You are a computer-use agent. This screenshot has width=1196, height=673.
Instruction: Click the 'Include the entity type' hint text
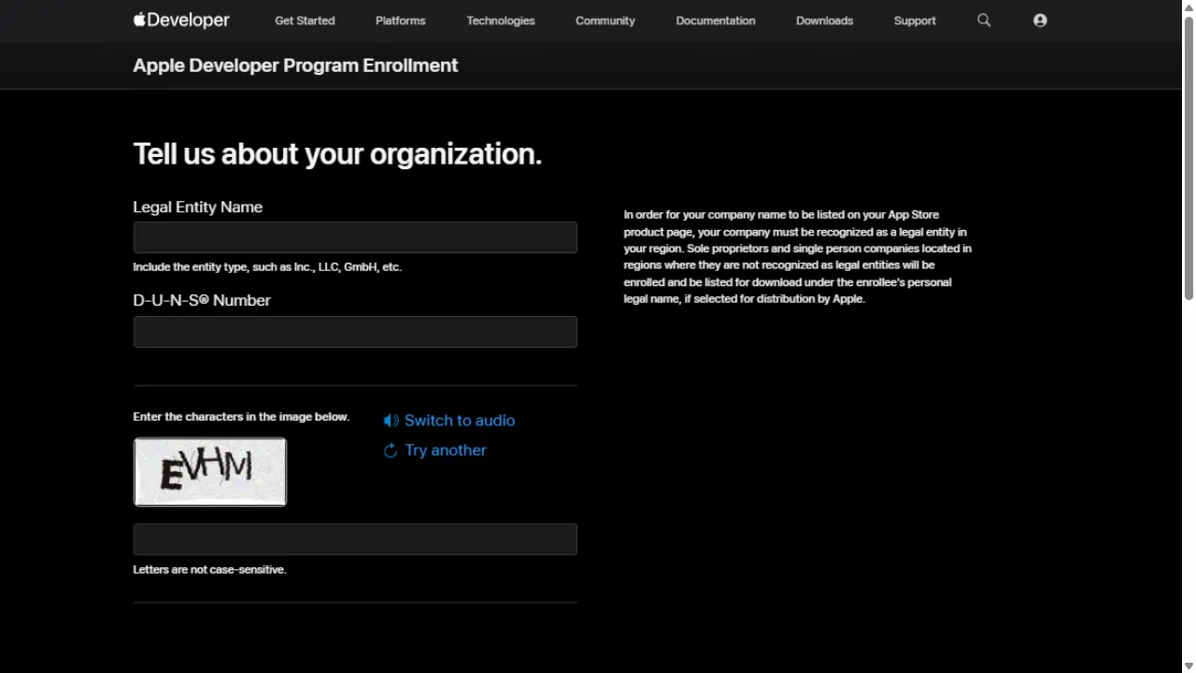pos(267,267)
